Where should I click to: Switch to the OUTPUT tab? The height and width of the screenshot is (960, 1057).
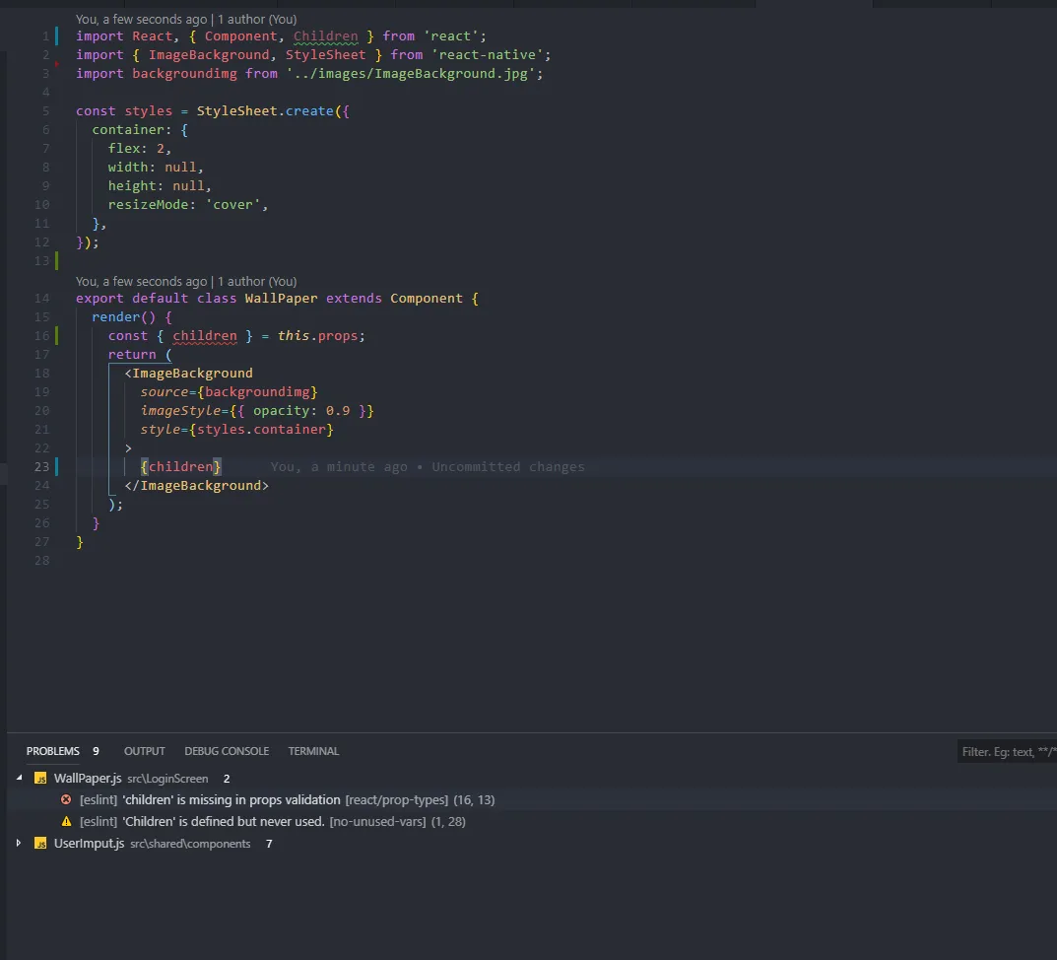coord(144,751)
